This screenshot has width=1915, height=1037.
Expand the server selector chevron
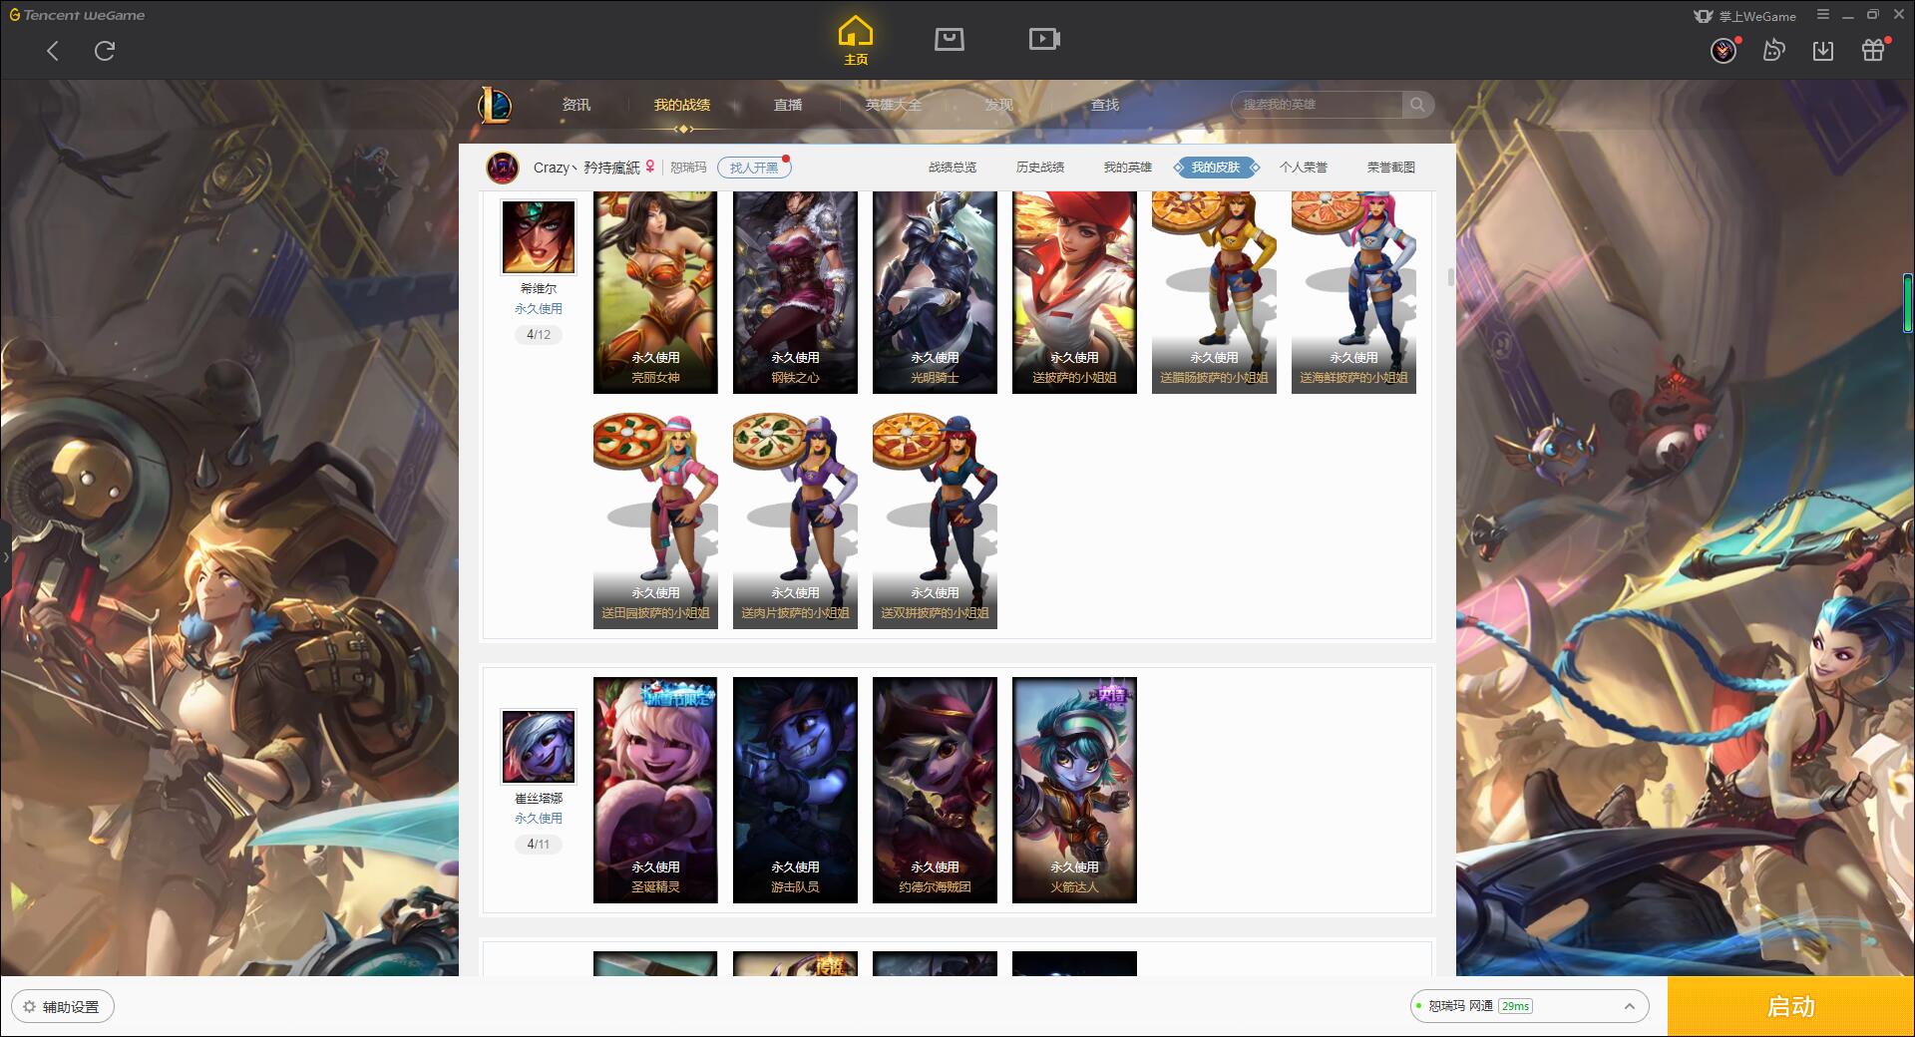tap(1630, 1006)
